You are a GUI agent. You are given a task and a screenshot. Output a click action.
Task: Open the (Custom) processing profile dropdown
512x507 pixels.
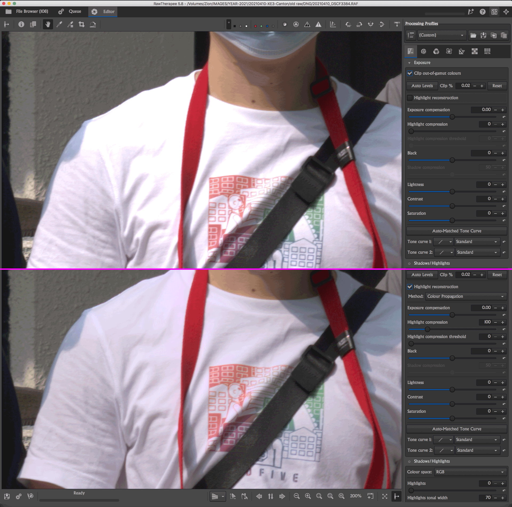[441, 35]
